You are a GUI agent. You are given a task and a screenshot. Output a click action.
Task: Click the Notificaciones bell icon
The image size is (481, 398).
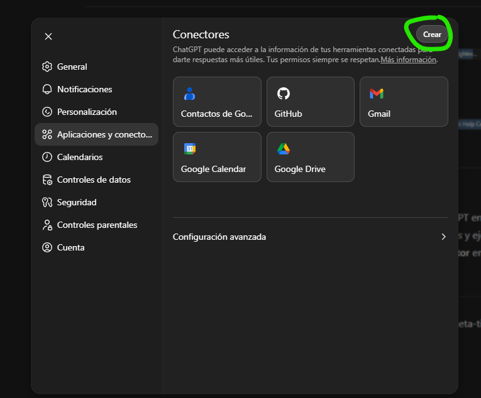[x=47, y=89]
